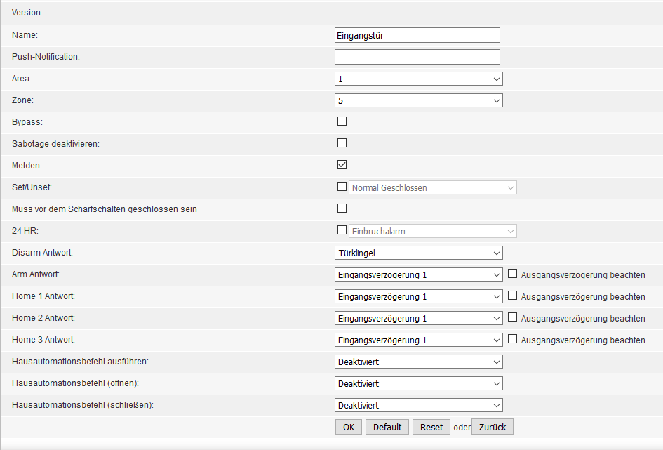Screen dimensions: 663x450
Task: Uncheck the Melden checkbox
Action: [342, 165]
